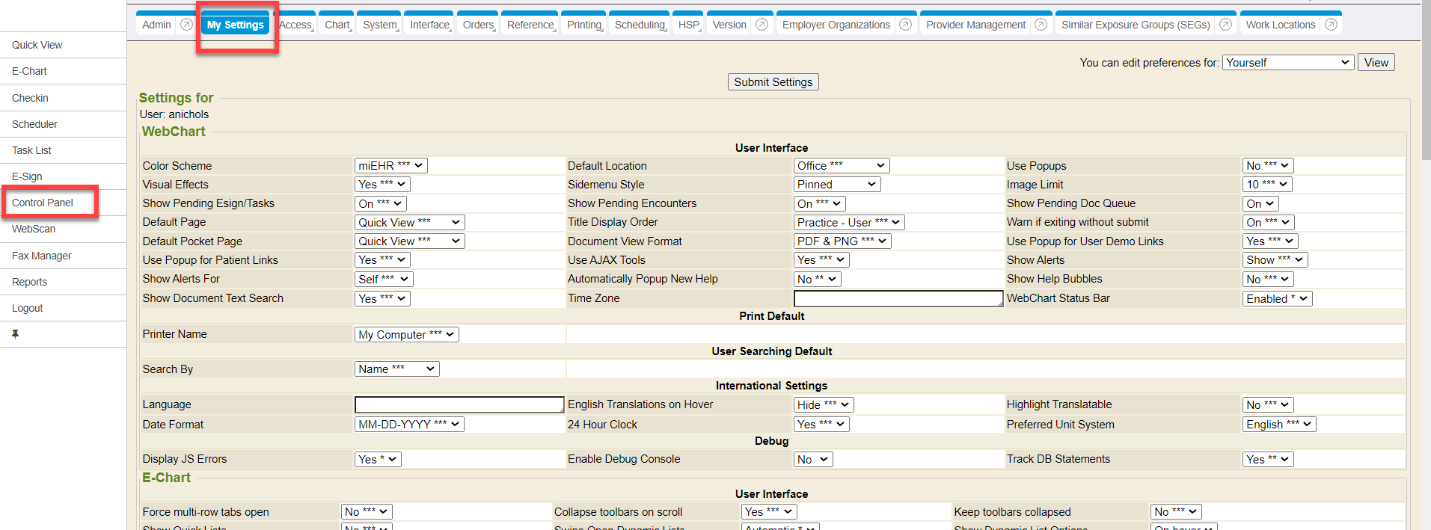Open the Color Scheme dropdown

coord(390,166)
